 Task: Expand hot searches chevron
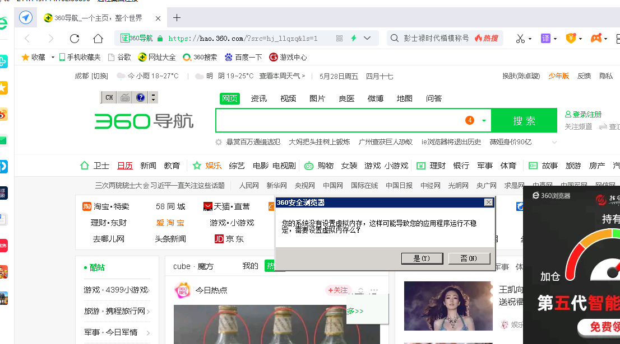[554, 143]
